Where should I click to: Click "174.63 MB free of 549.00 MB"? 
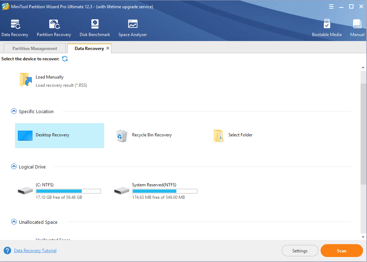click(x=159, y=197)
